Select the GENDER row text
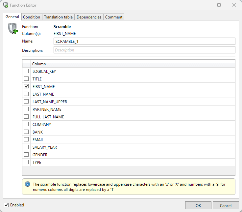The image size is (242, 212). click(40, 155)
